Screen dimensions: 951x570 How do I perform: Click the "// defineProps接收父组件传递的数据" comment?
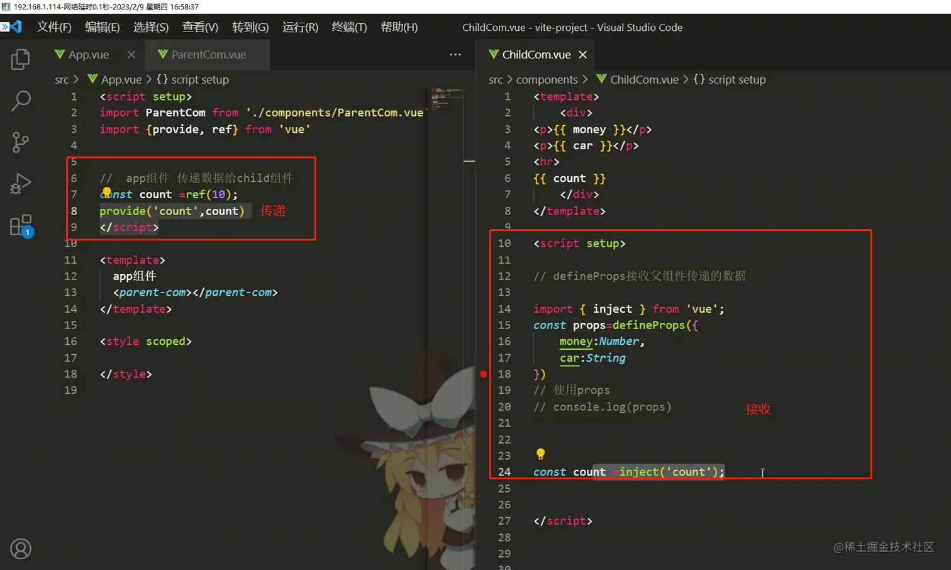(x=639, y=276)
